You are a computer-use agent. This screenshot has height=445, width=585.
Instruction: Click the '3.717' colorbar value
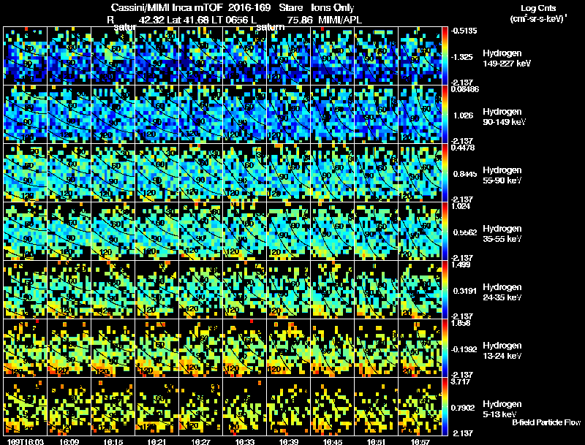tap(461, 381)
